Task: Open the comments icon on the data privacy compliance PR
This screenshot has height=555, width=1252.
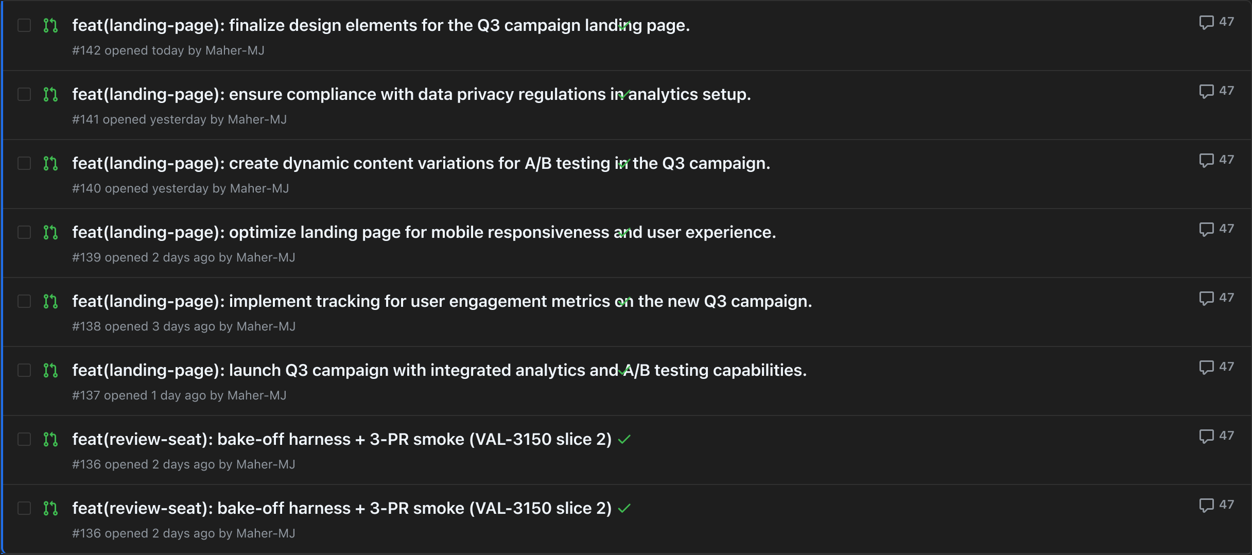Action: click(1206, 92)
